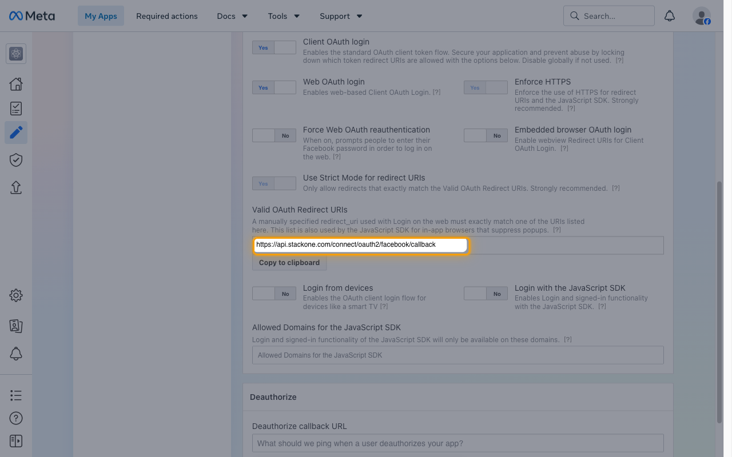Open the My Apps tab
This screenshot has width=732, height=457.
coord(101,16)
